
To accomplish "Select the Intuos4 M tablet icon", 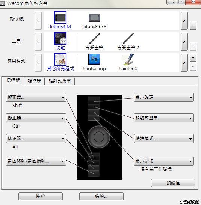I will [x=60, y=18].
